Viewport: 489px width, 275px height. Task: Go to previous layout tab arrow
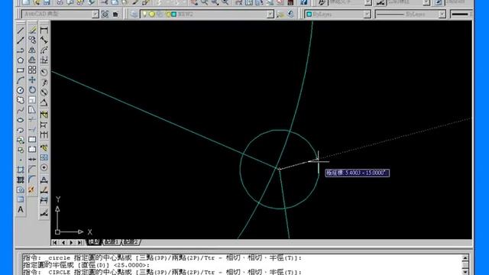63,242
